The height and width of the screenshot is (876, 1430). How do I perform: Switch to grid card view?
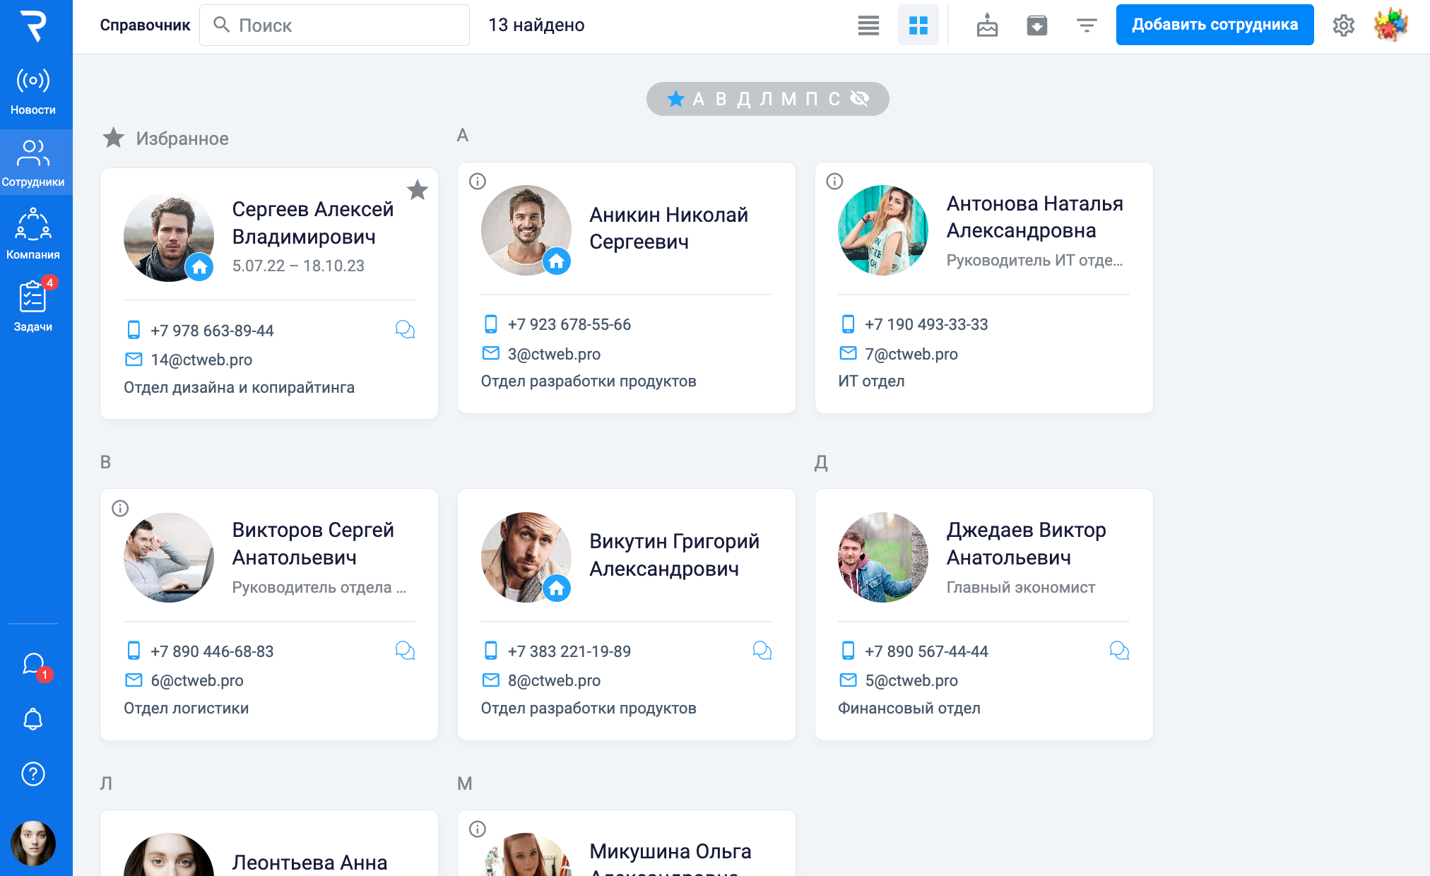(x=918, y=25)
